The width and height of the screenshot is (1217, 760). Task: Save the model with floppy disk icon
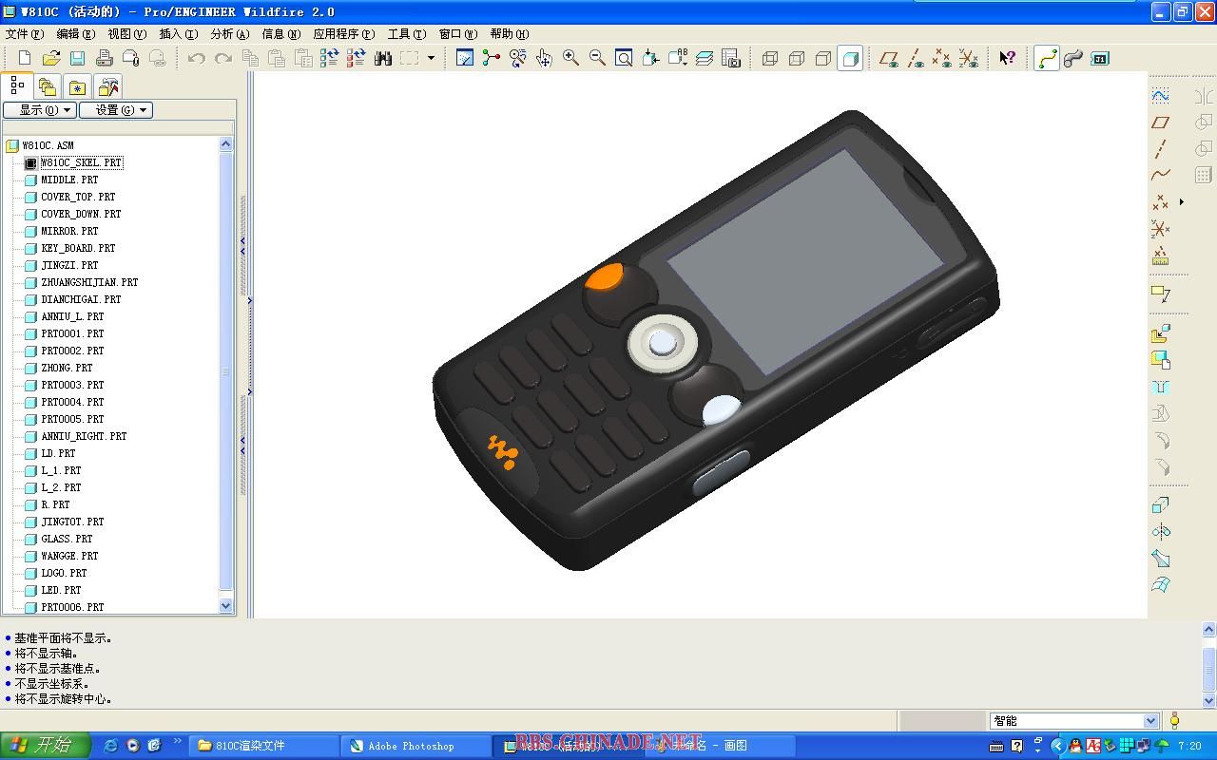78,58
